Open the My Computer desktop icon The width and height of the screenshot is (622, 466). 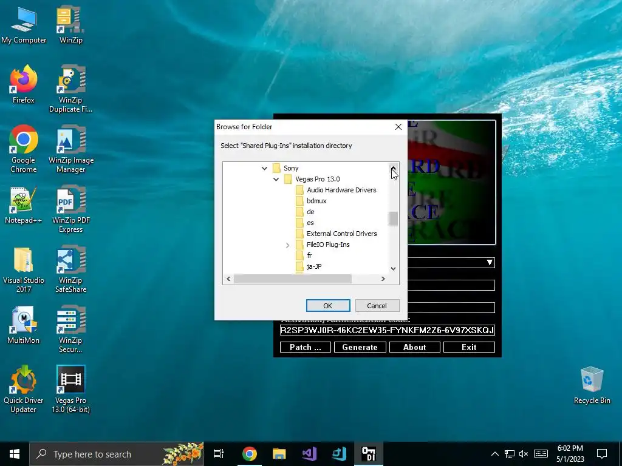click(x=24, y=24)
